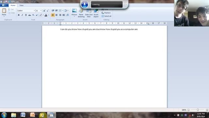Image resolution: width=209 pixels, height=118 pixels.
Task: Select align text left
Action: click(53, 15)
